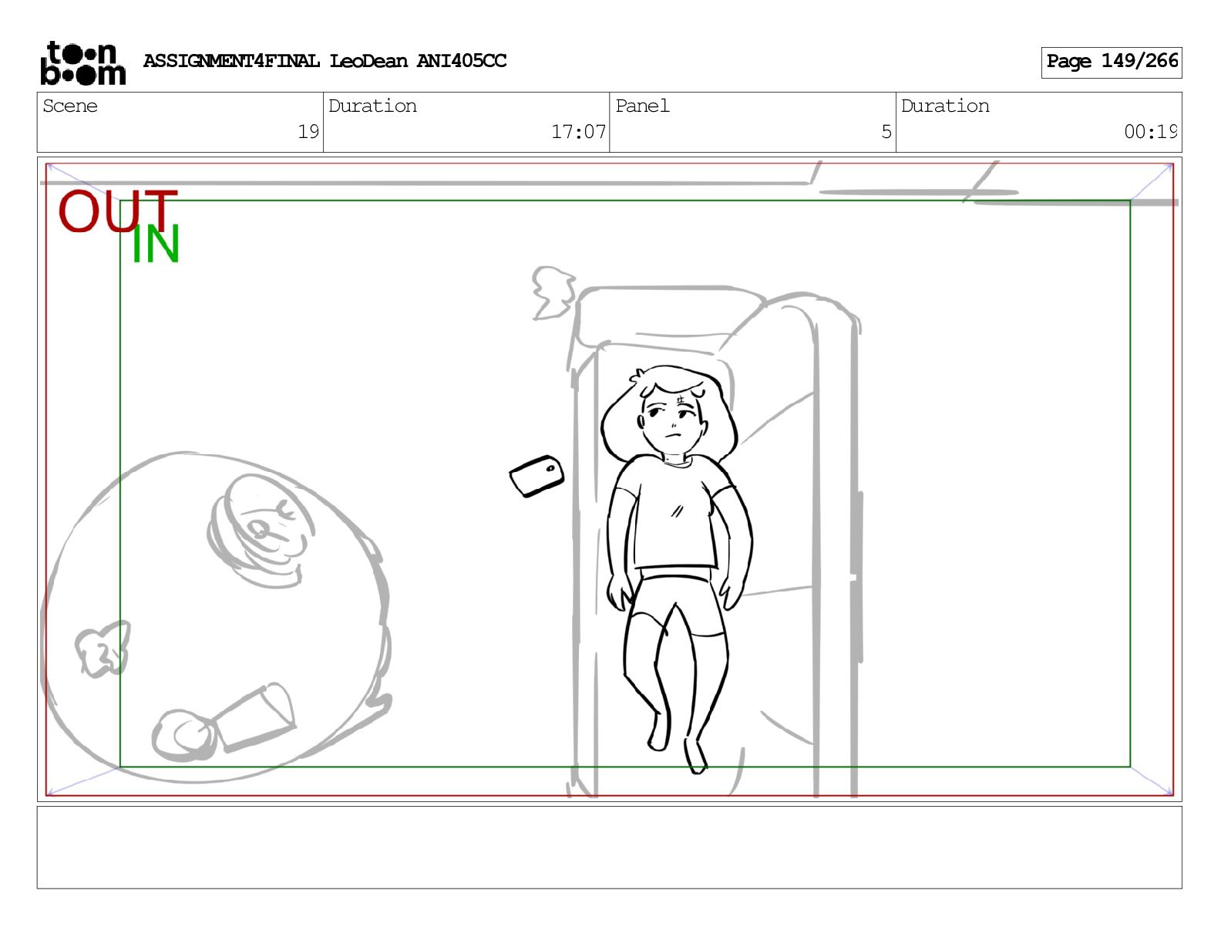
Task: Click scene duration value 17:07
Action: (578, 132)
